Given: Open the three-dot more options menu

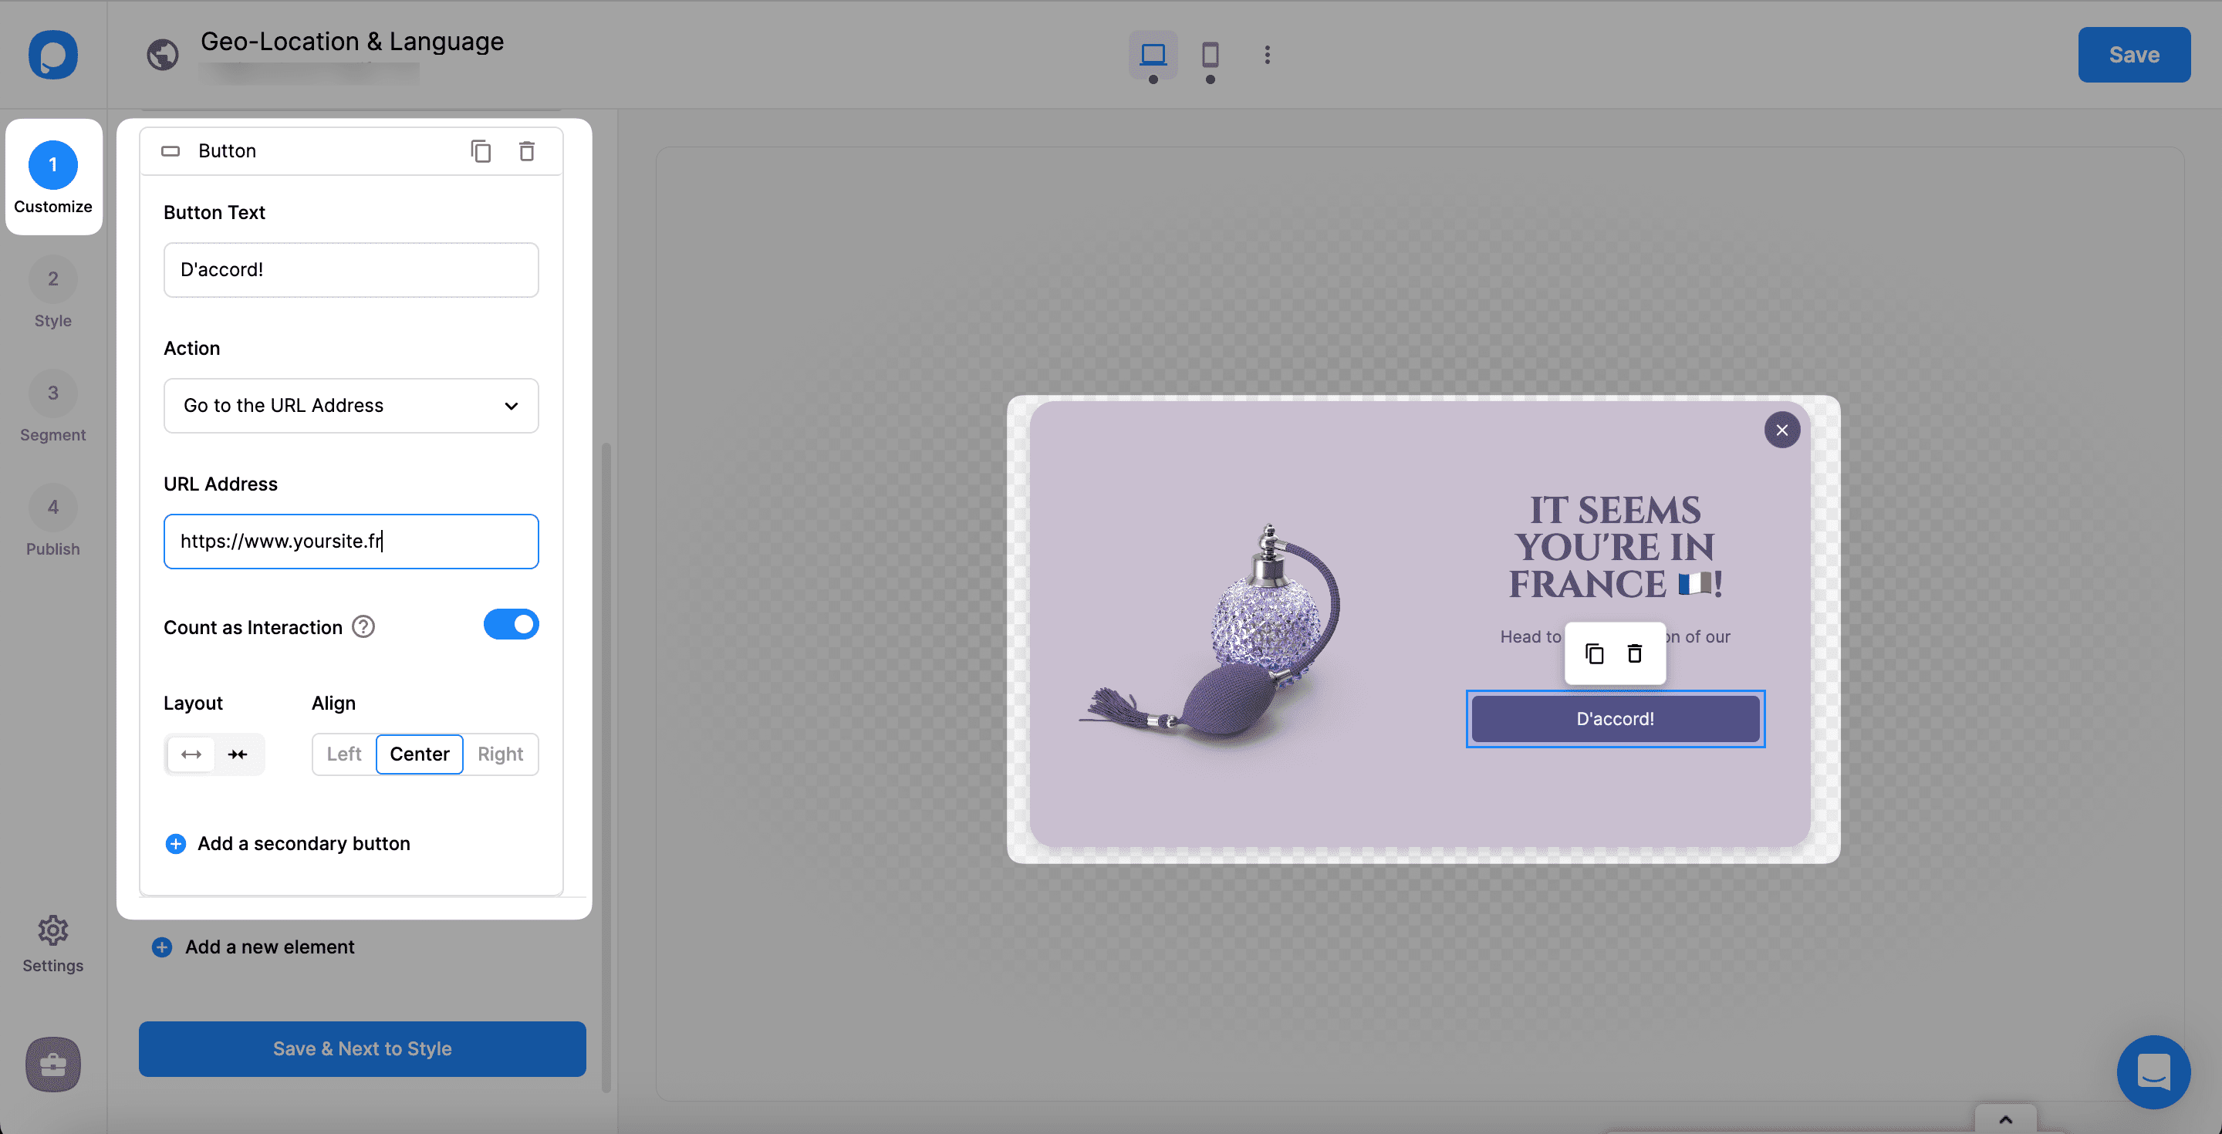Looking at the screenshot, I should click(1267, 54).
